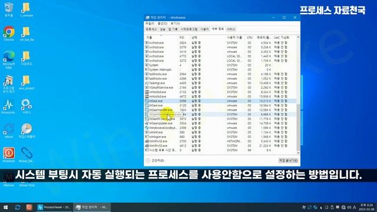Open the 파일(F) menu
This screenshot has height=212, width=377.
pyautogui.click(x=150, y=24)
